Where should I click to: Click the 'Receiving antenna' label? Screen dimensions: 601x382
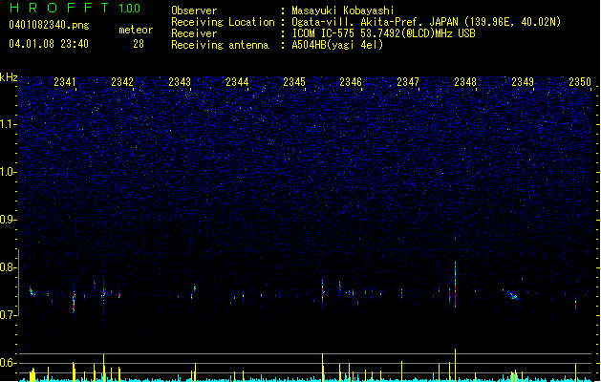pos(220,45)
